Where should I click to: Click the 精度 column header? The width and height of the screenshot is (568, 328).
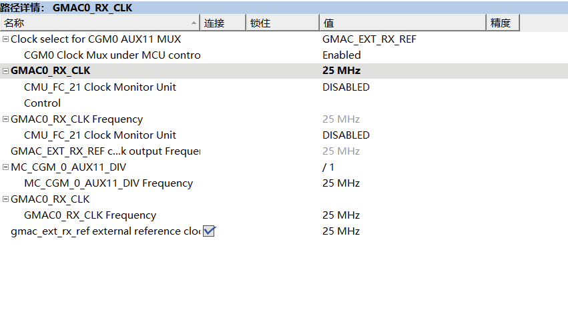[502, 23]
